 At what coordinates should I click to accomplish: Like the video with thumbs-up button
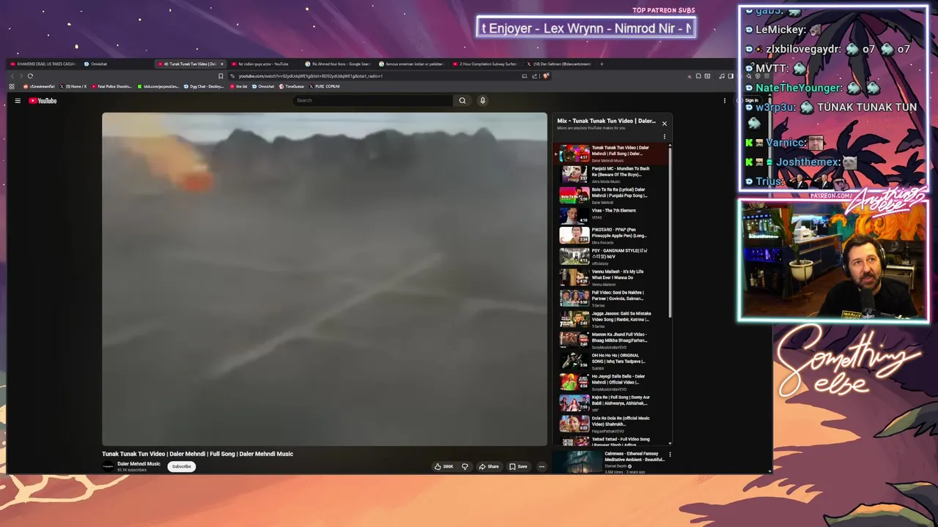(x=444, y=466)
